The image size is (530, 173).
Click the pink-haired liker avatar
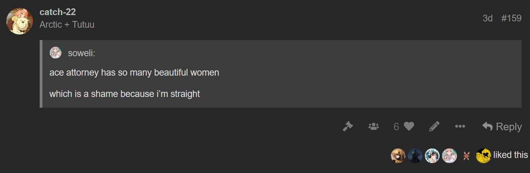point(449,156)
